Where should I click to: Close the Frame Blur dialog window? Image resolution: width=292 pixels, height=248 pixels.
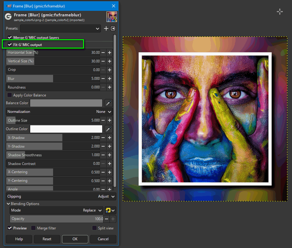pyautogui.click(x=114, y=6)
